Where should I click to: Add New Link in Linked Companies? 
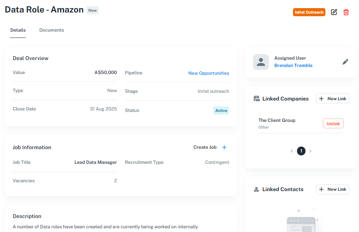tap(332, 99)
